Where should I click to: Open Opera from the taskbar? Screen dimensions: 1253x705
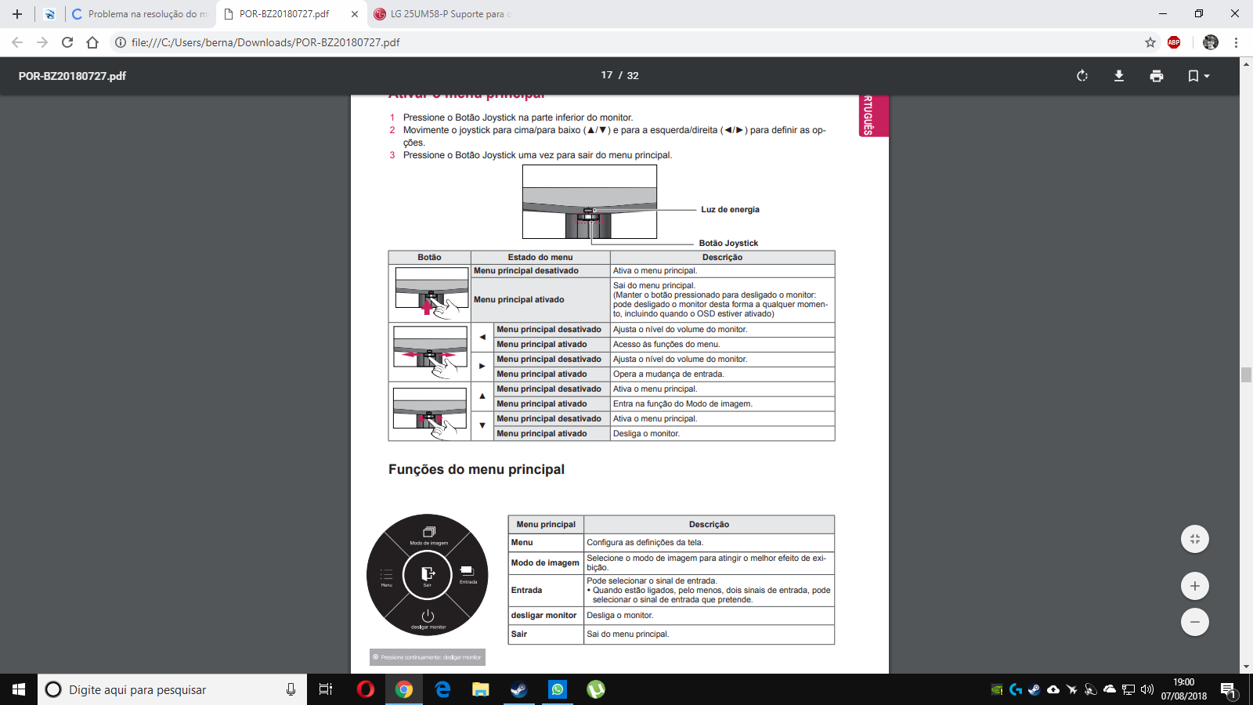click(x=366, y=689)
